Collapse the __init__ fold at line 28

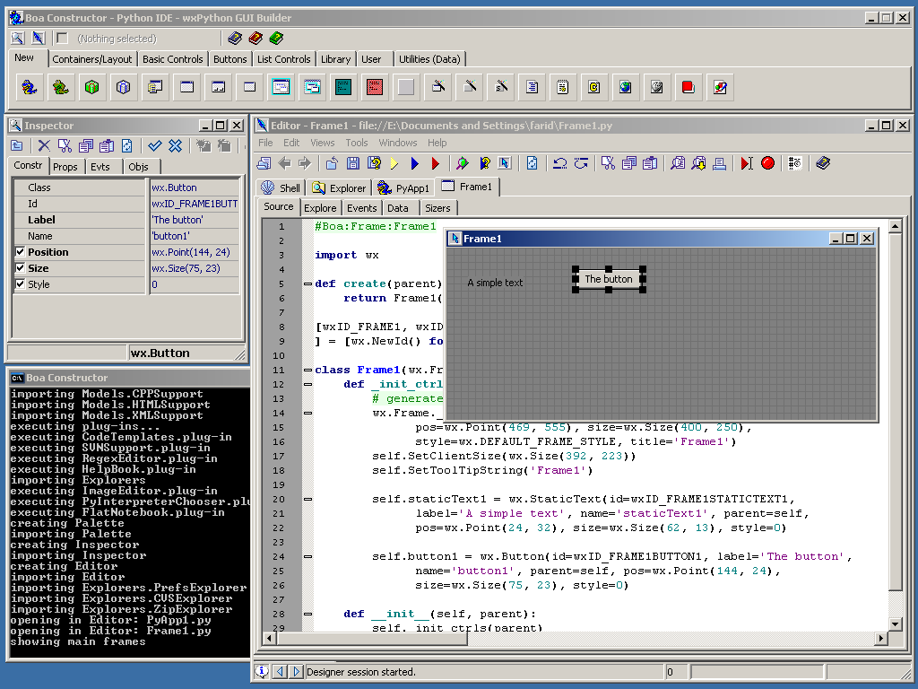(308, 614)
